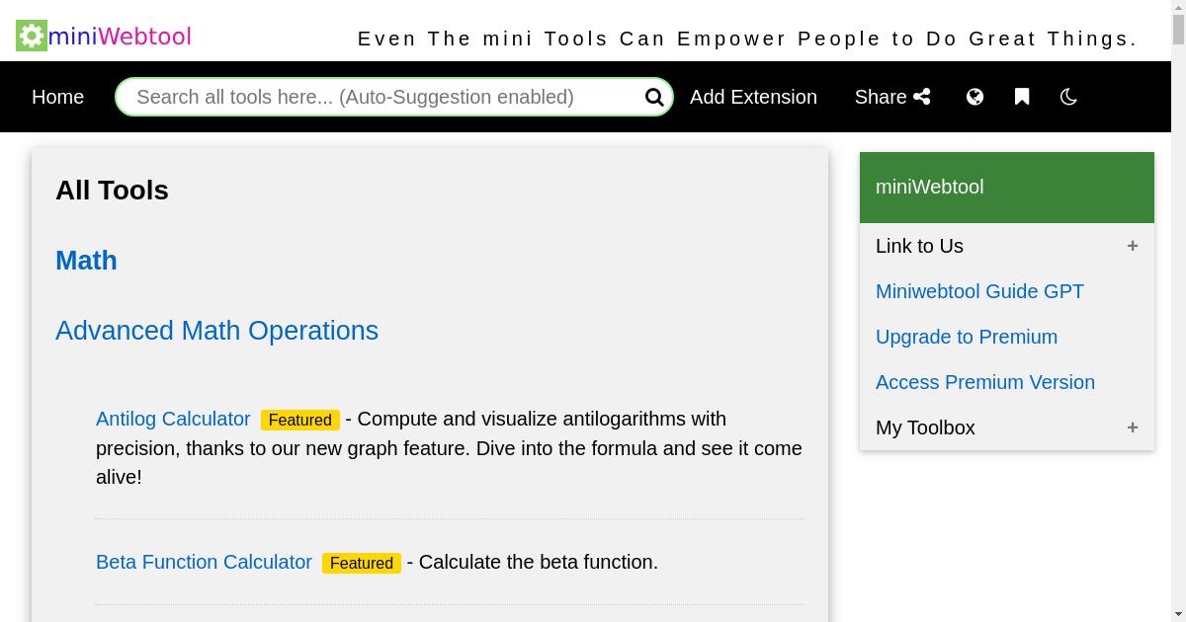Open sharing options via the Share icon
1186x622 pixels.
[x=892, y=97]
